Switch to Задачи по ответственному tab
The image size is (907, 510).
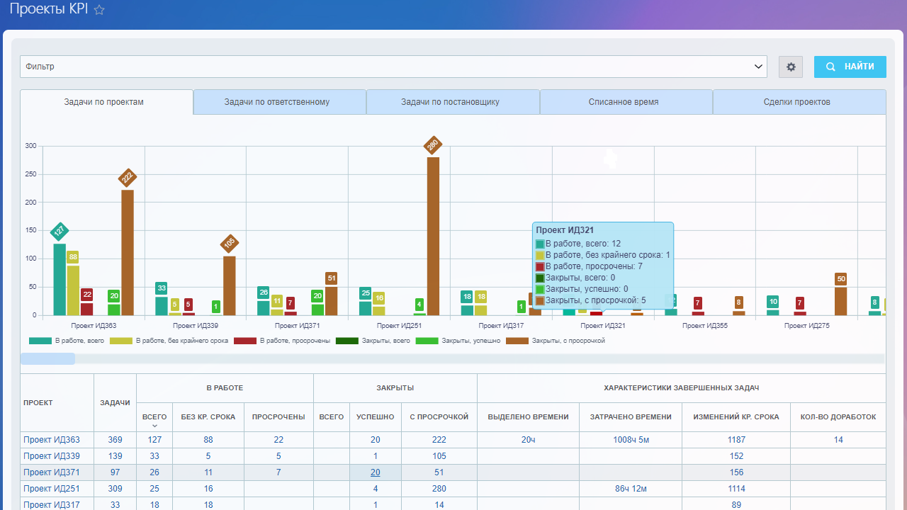click(277, 102)
